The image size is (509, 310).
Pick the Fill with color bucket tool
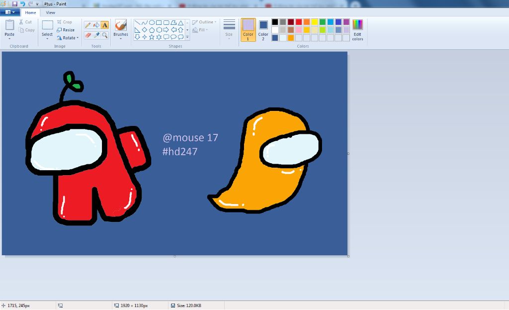pyautogui.click(x=96, y=25)
